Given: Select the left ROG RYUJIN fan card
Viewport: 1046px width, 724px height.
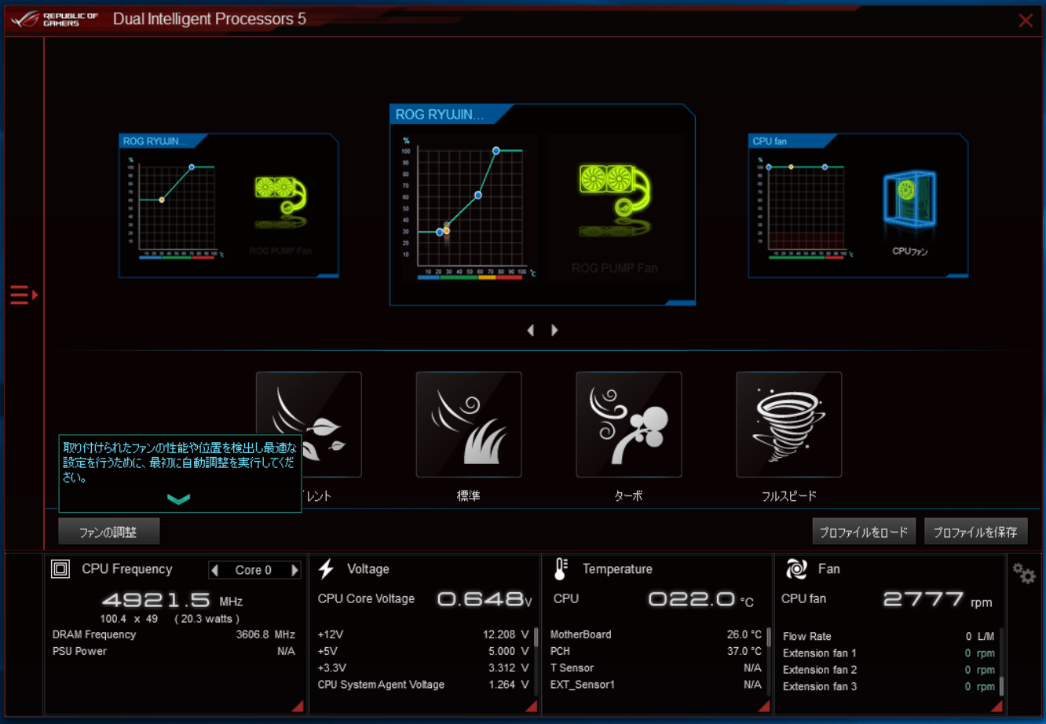Looking at the screenshot, I should 229,206.
